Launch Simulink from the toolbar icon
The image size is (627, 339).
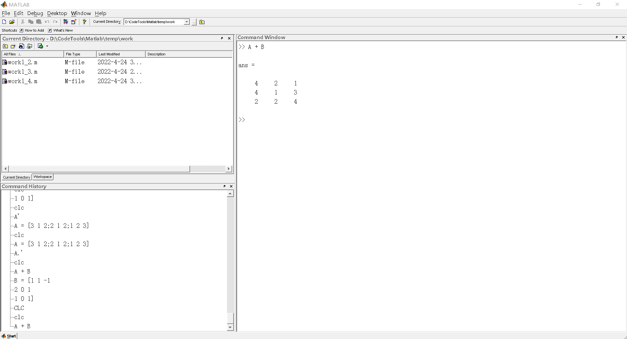[x=66, y=22]
